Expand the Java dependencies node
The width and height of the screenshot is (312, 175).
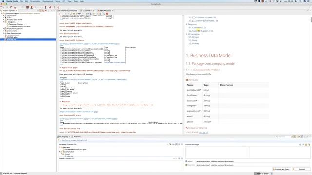tap(3, 33)
